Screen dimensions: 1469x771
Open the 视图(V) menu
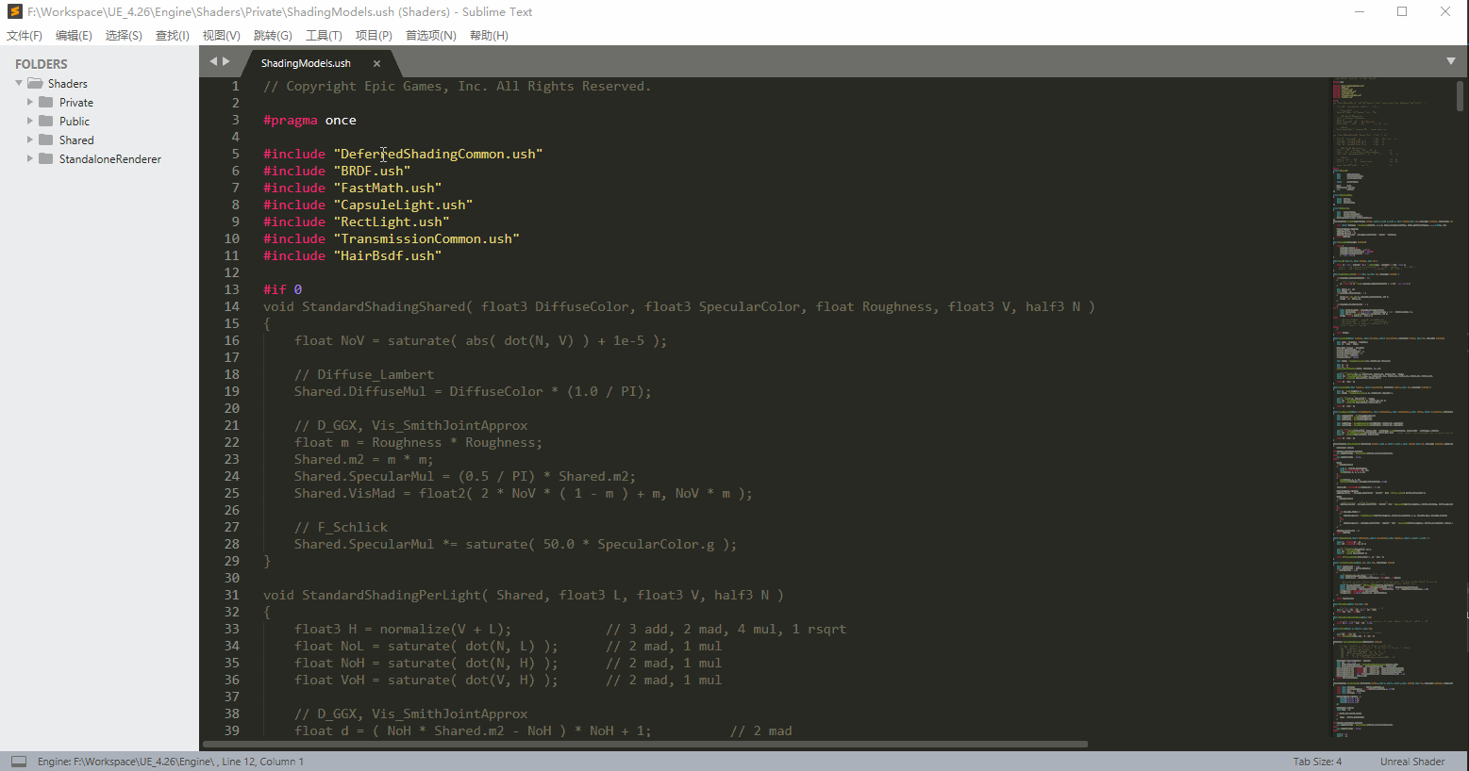pos(222,36)
